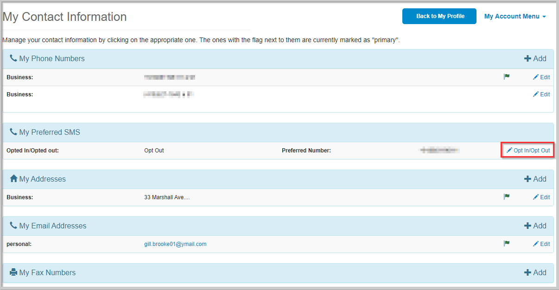Click the icon beside My Email Addresses
559x290 pixels.
[13, 225]
